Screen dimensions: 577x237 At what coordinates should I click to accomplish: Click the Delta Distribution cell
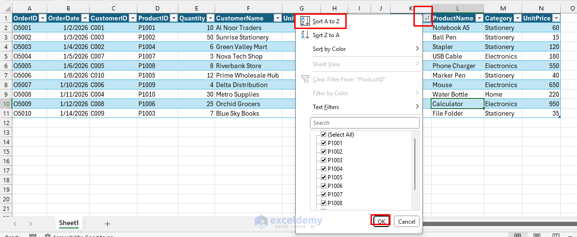click(248, 85)
